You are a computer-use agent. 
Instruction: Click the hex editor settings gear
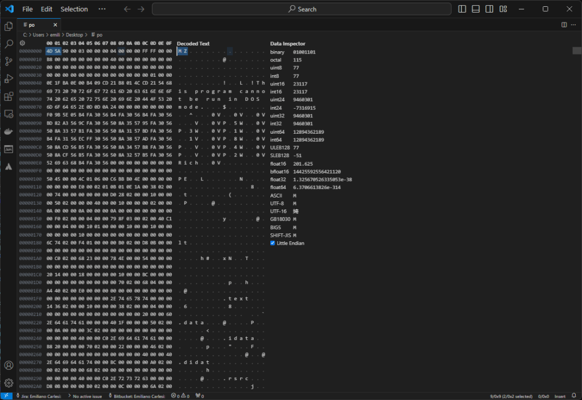pos(23,43)
